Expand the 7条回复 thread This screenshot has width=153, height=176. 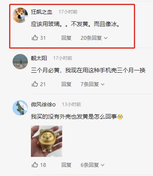tap(92, 84)
